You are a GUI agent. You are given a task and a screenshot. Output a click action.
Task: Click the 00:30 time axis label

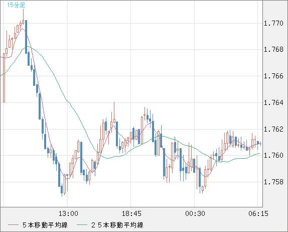195,213
